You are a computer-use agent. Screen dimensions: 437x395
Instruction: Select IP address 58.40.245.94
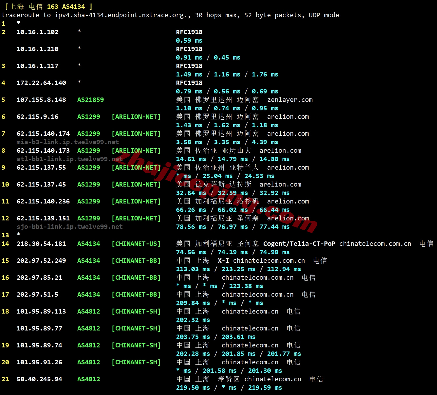click(39, 379)
